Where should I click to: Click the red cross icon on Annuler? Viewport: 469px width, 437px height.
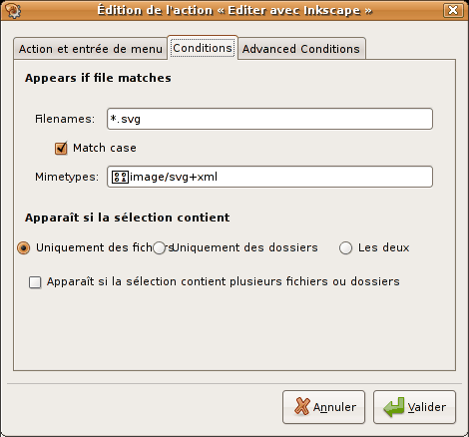click(302, 406)
